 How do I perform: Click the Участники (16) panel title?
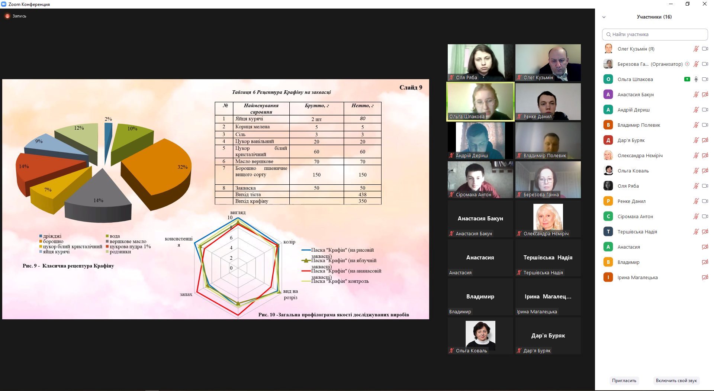(654, 17)
